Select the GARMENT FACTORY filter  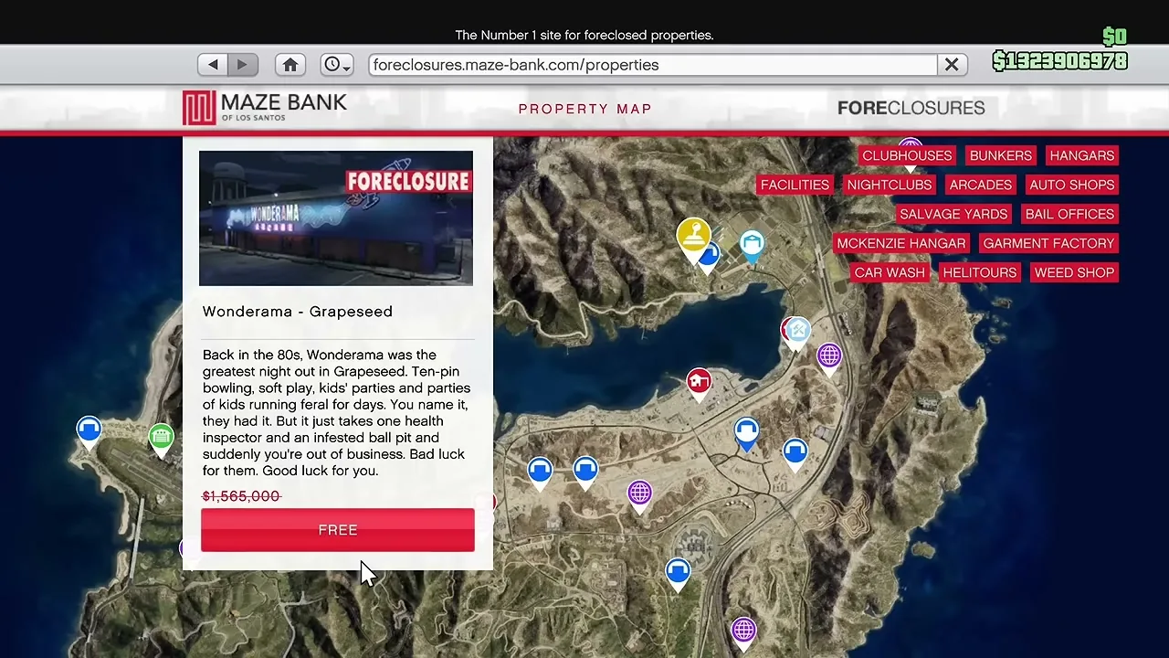(x=1048, y=243)
